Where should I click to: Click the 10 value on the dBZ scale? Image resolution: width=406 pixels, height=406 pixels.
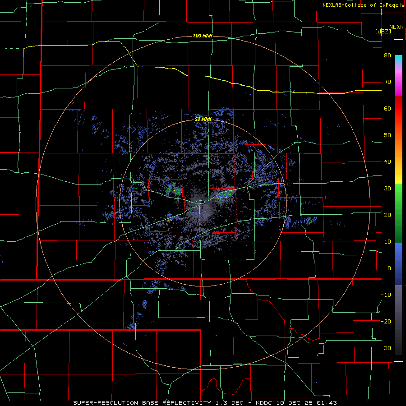[388, 242]
